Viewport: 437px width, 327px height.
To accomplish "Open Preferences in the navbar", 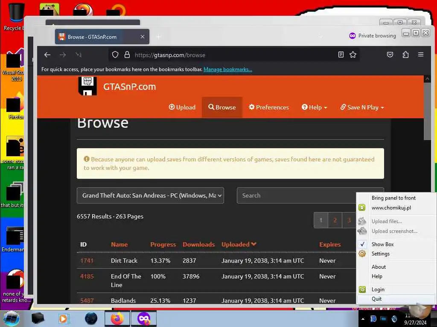I will tap(269, 107).
